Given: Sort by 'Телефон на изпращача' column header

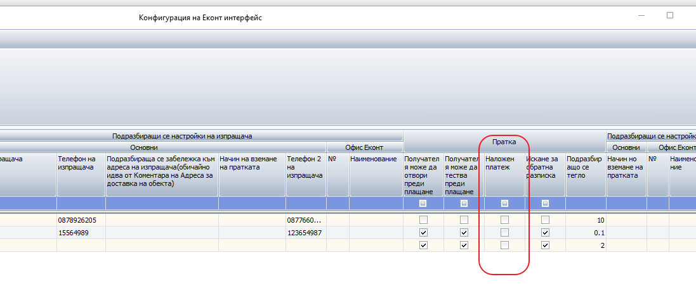Looking at the screenshot, I should [81, 175].
